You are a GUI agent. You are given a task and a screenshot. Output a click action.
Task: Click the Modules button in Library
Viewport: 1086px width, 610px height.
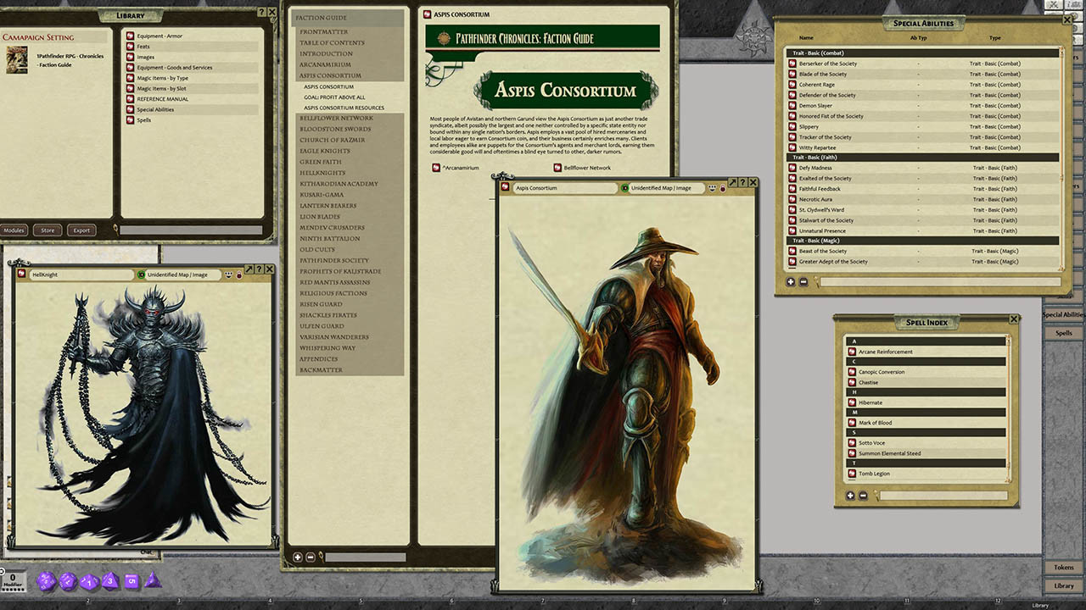pyautogui.click(x=14, y=230)
